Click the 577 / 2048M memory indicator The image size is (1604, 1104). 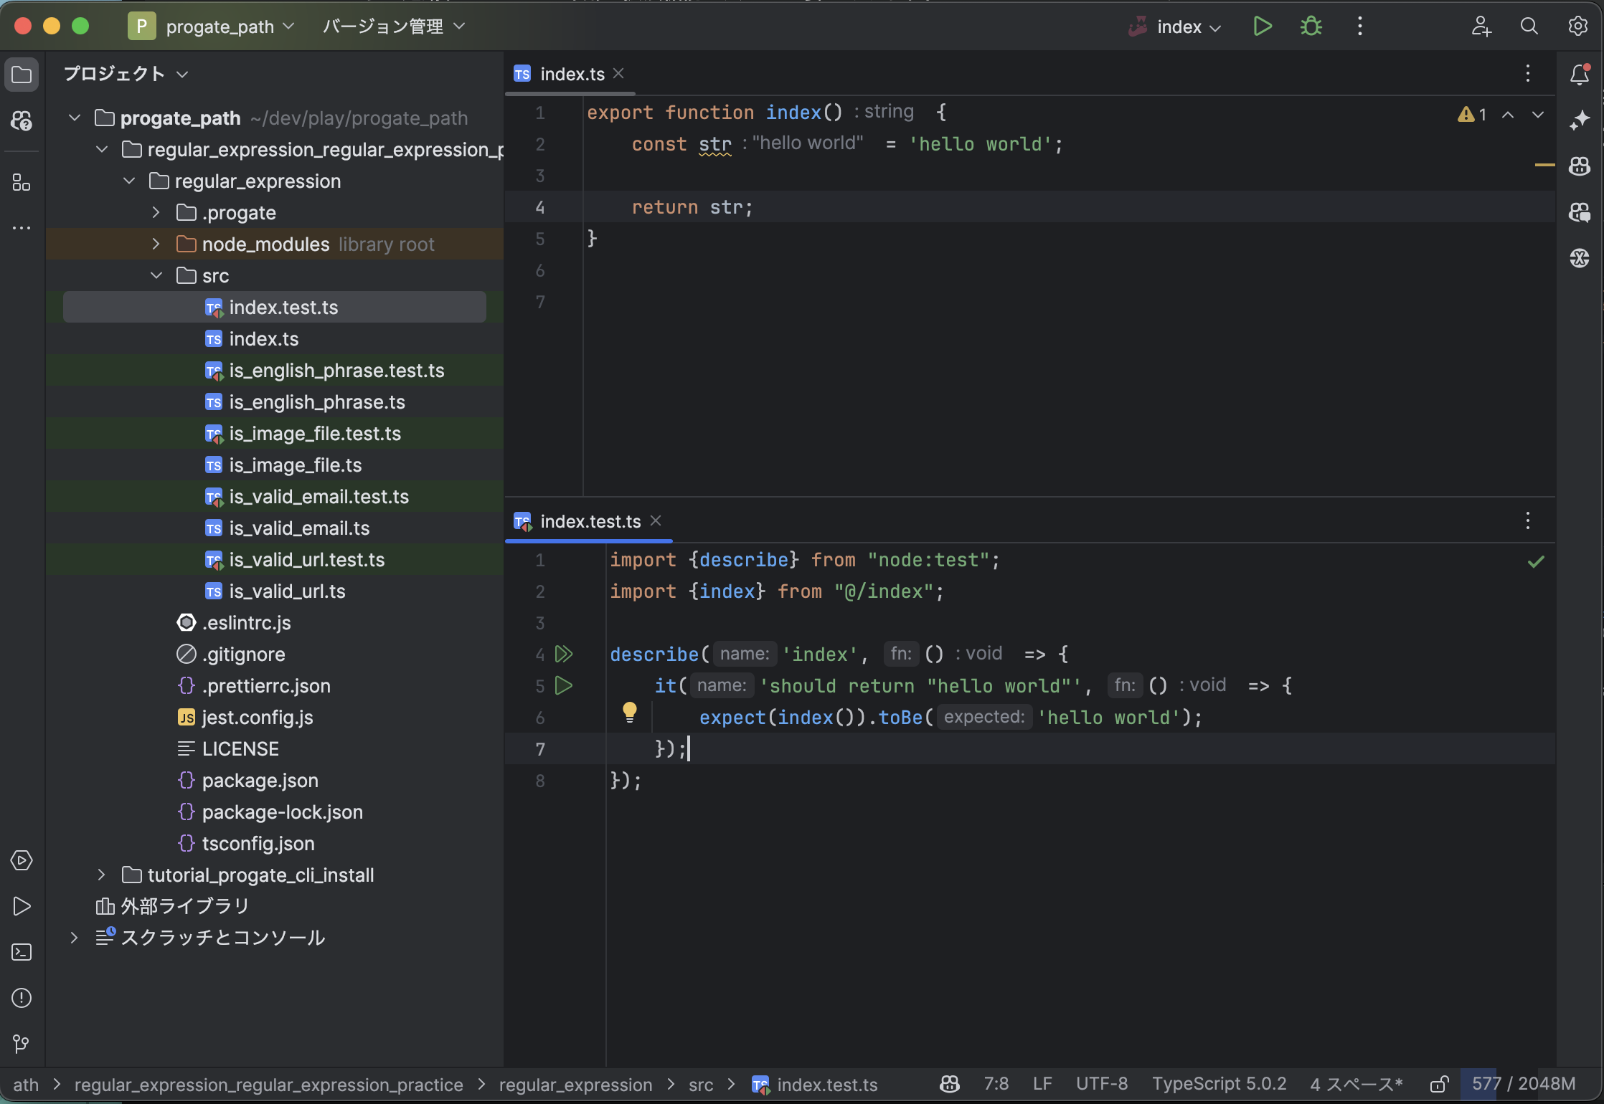point(1523,1084)
